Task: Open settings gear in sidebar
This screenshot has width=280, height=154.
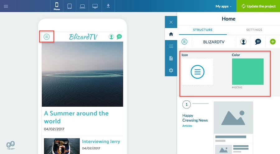Action: pyautogui.click(x=171, y=70)
